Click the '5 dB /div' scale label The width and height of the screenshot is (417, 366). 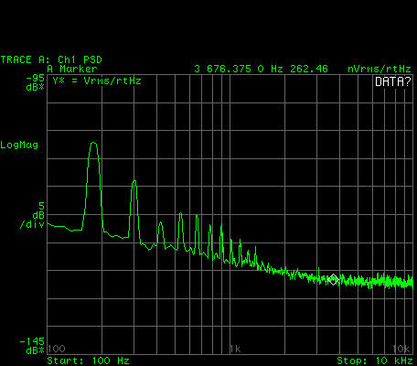[32, 215]
